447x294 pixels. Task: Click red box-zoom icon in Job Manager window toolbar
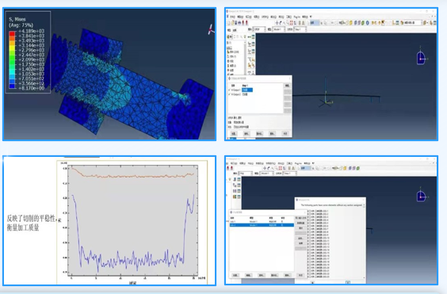click(x=281, y=168)
